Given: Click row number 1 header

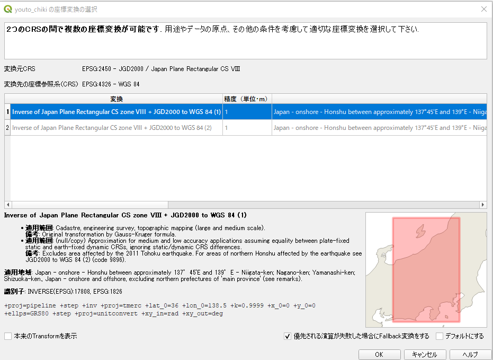Looking at the screenshot, I should click(7, 112).
